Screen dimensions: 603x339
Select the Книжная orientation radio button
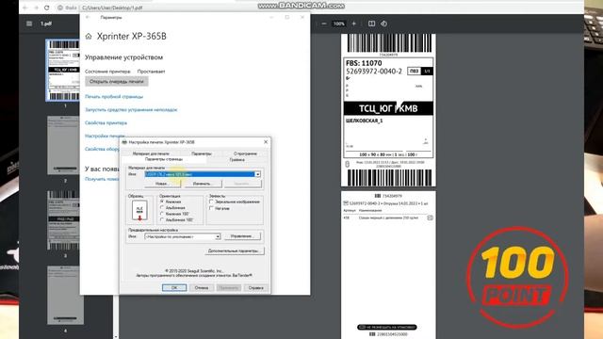tap(162, 202)
